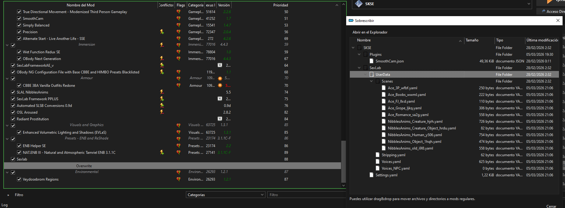
Task: Uncheck the Sexlab mod checkbox
Action: (x=13, y=159)
